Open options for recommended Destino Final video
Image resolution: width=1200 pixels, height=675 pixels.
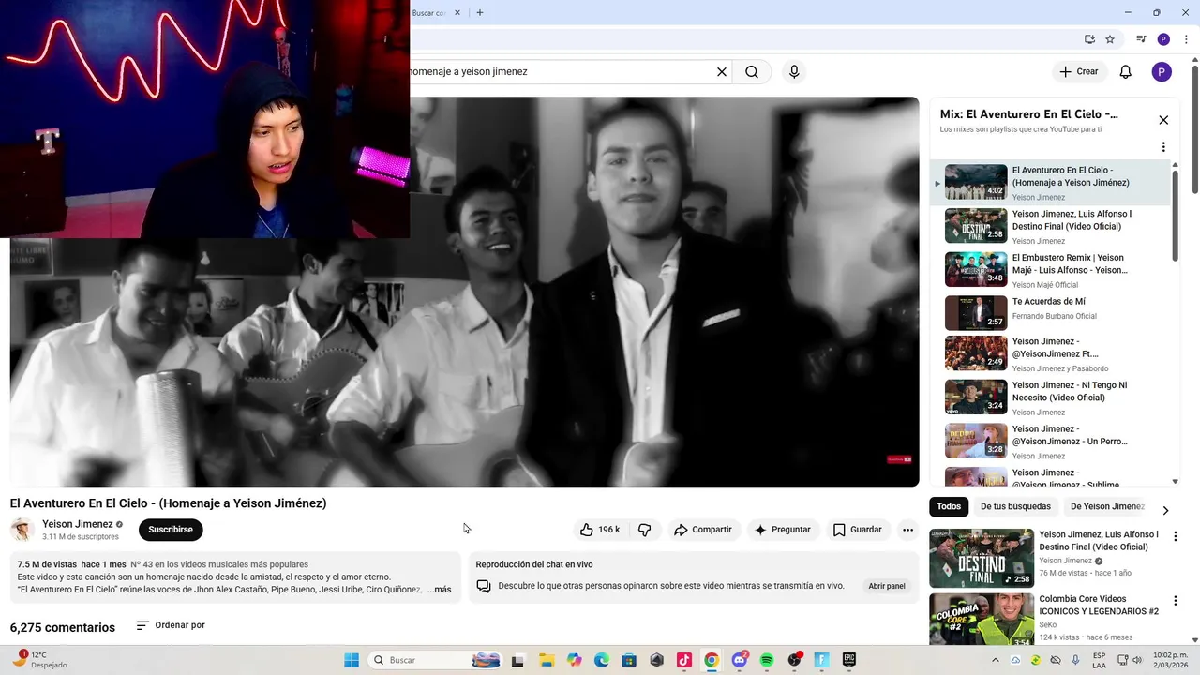click(x=1176, y=536)
